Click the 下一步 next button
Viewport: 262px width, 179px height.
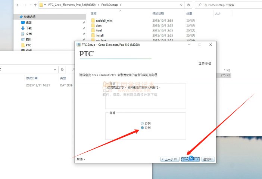[190, 159]
